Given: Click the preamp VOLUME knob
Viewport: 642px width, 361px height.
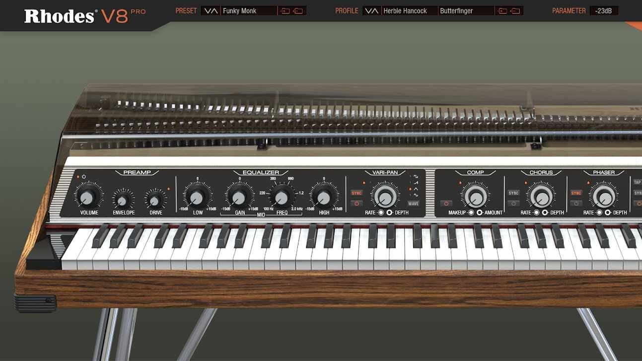Looking at the screenshot, I should click(87, 198).
